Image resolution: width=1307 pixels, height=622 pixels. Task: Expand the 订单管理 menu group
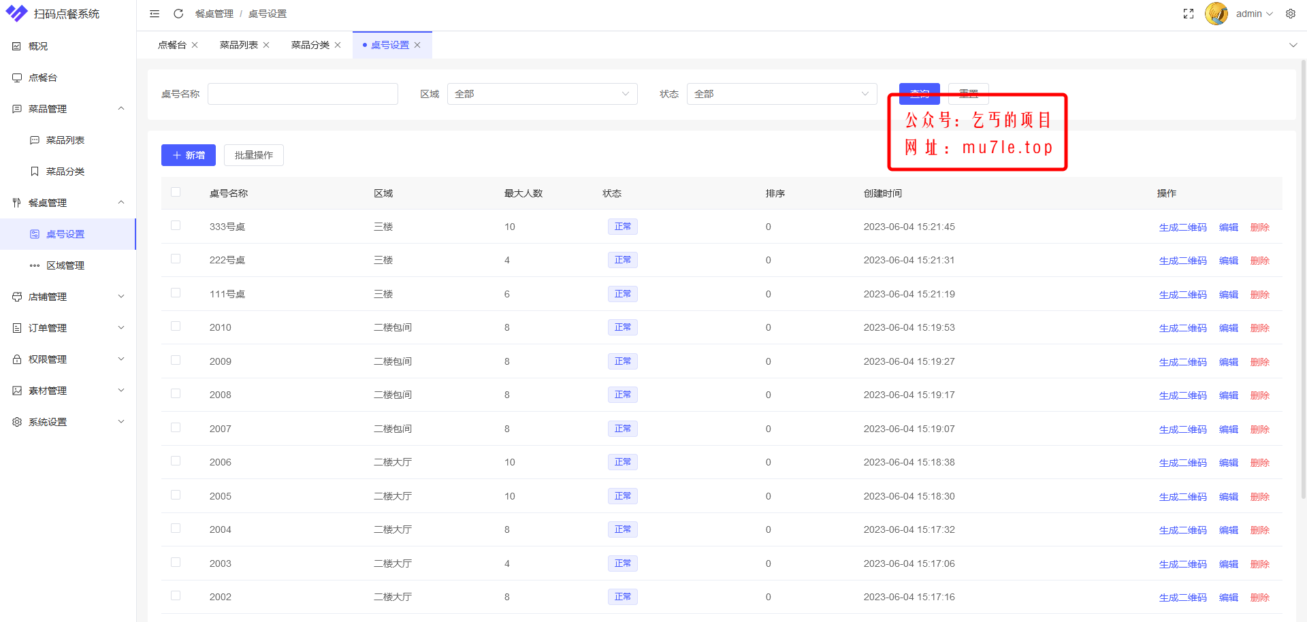pos(68,328)
